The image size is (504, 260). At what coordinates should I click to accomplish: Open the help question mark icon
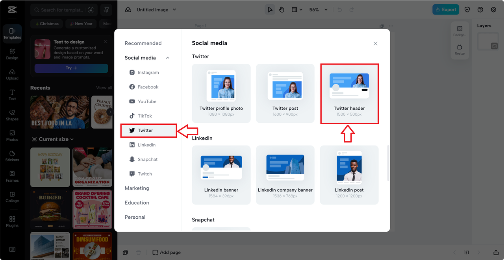[480, 10]
